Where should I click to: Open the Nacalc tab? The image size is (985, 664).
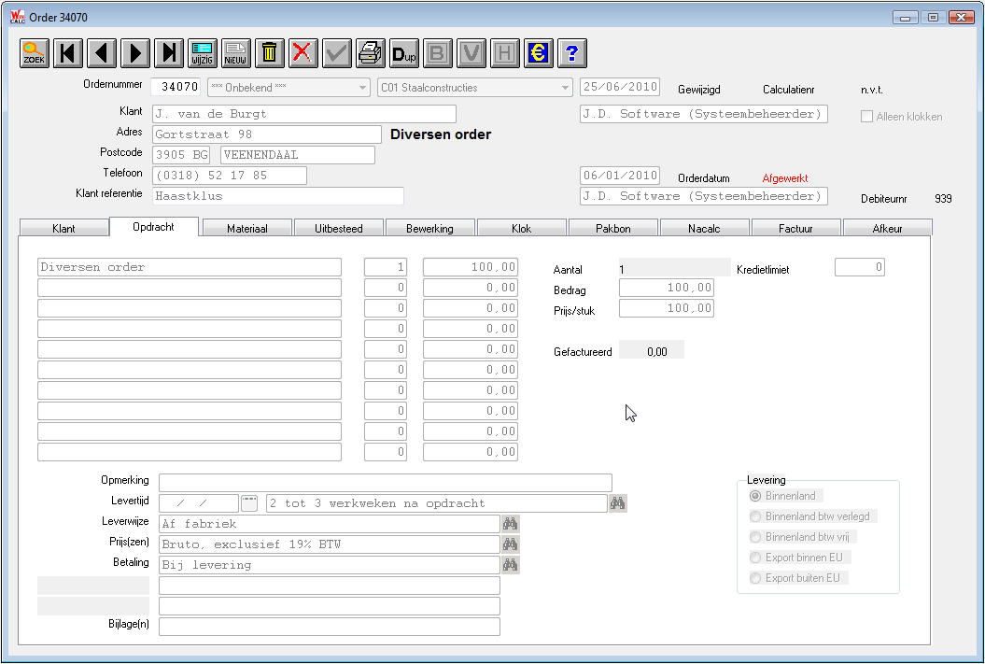[704, 228]
